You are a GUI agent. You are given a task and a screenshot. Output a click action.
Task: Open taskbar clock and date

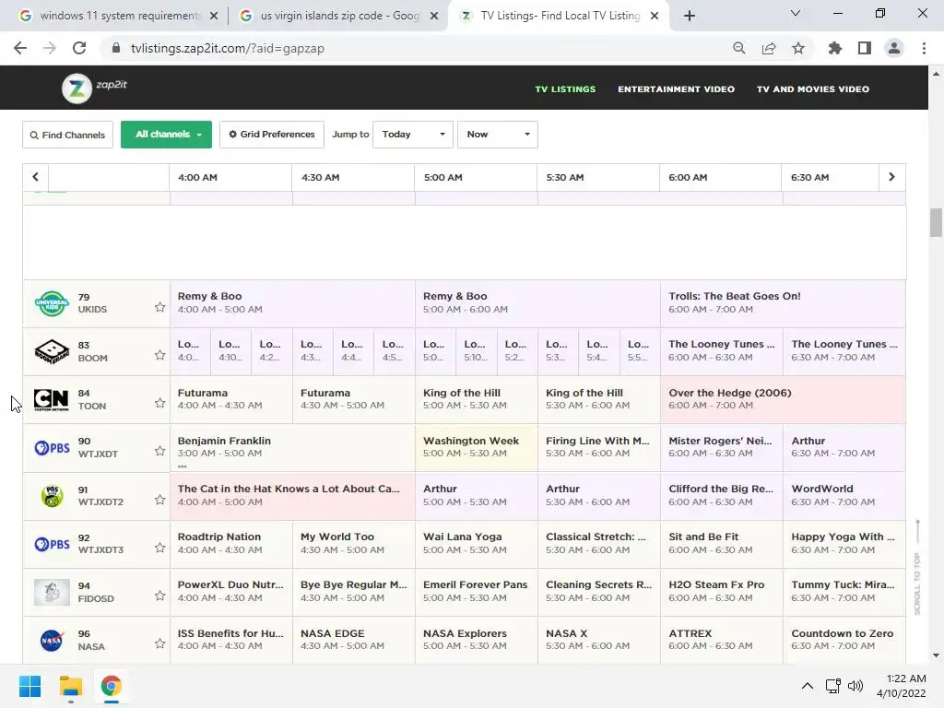click(x=902, y=686)
